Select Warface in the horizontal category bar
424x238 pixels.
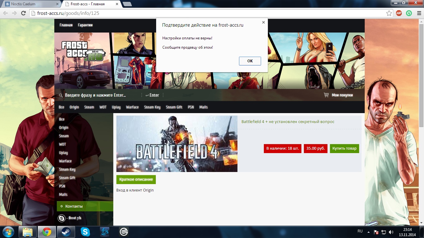133,107
